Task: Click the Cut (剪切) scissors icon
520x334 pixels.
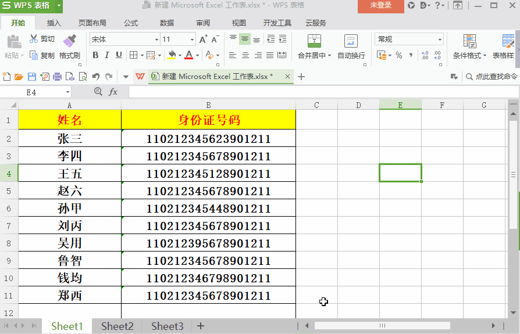Action: (34, 39)
